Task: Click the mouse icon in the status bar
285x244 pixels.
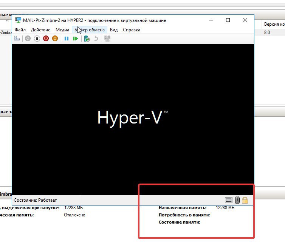Action: tap(237, 200)
